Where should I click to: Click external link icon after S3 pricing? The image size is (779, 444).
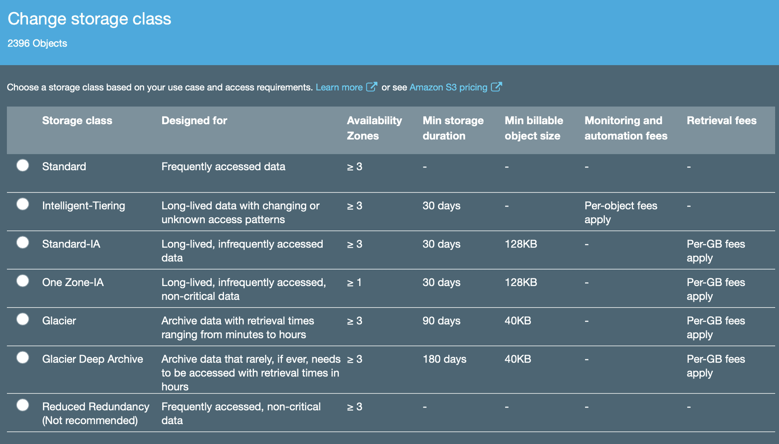496,87
